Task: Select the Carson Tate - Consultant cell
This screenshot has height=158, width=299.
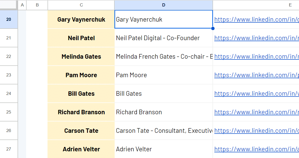Action: coord(163,131)
